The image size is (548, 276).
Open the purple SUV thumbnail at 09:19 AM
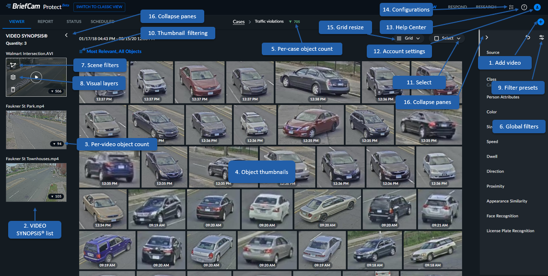click(107, 250)
